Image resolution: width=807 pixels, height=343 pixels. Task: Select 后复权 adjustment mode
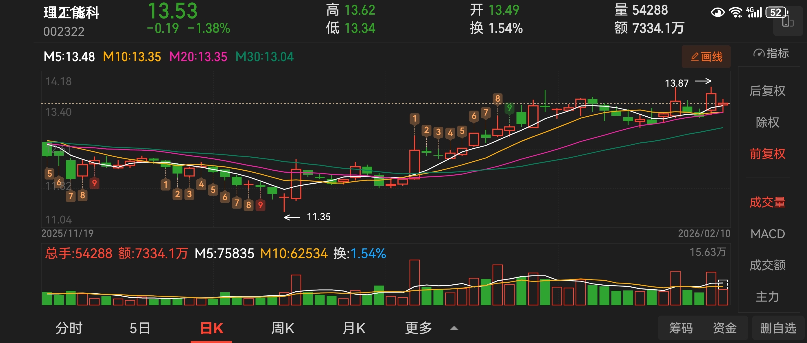tap(767, 91)
